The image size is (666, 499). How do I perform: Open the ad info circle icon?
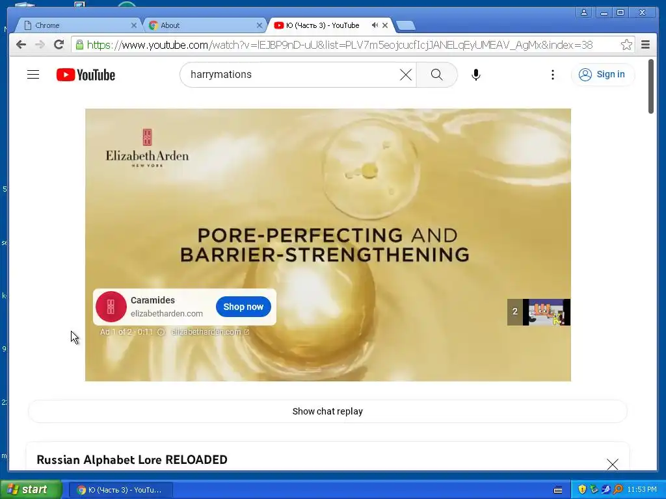161,332
